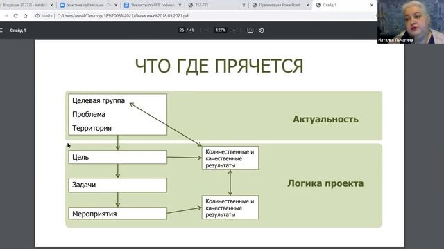
Task: Zoom out the PDF with minus
Action: (x=207, y=30)
